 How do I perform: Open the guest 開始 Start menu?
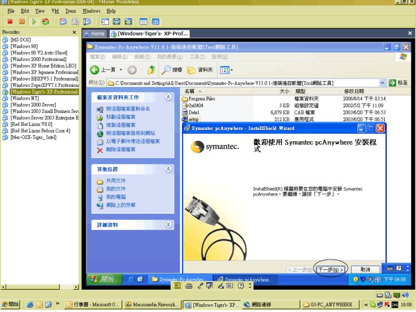tap(104, 279)
